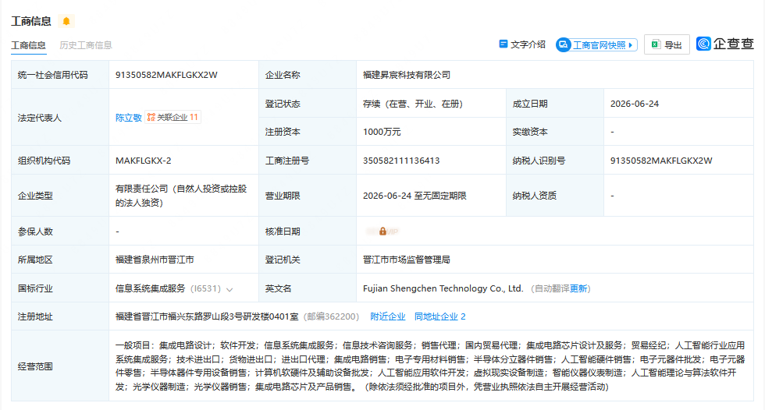The height and width of the screenshot is (410, 765).
Task: Click the 企查查 logo
Action: [x=725, y=44]
